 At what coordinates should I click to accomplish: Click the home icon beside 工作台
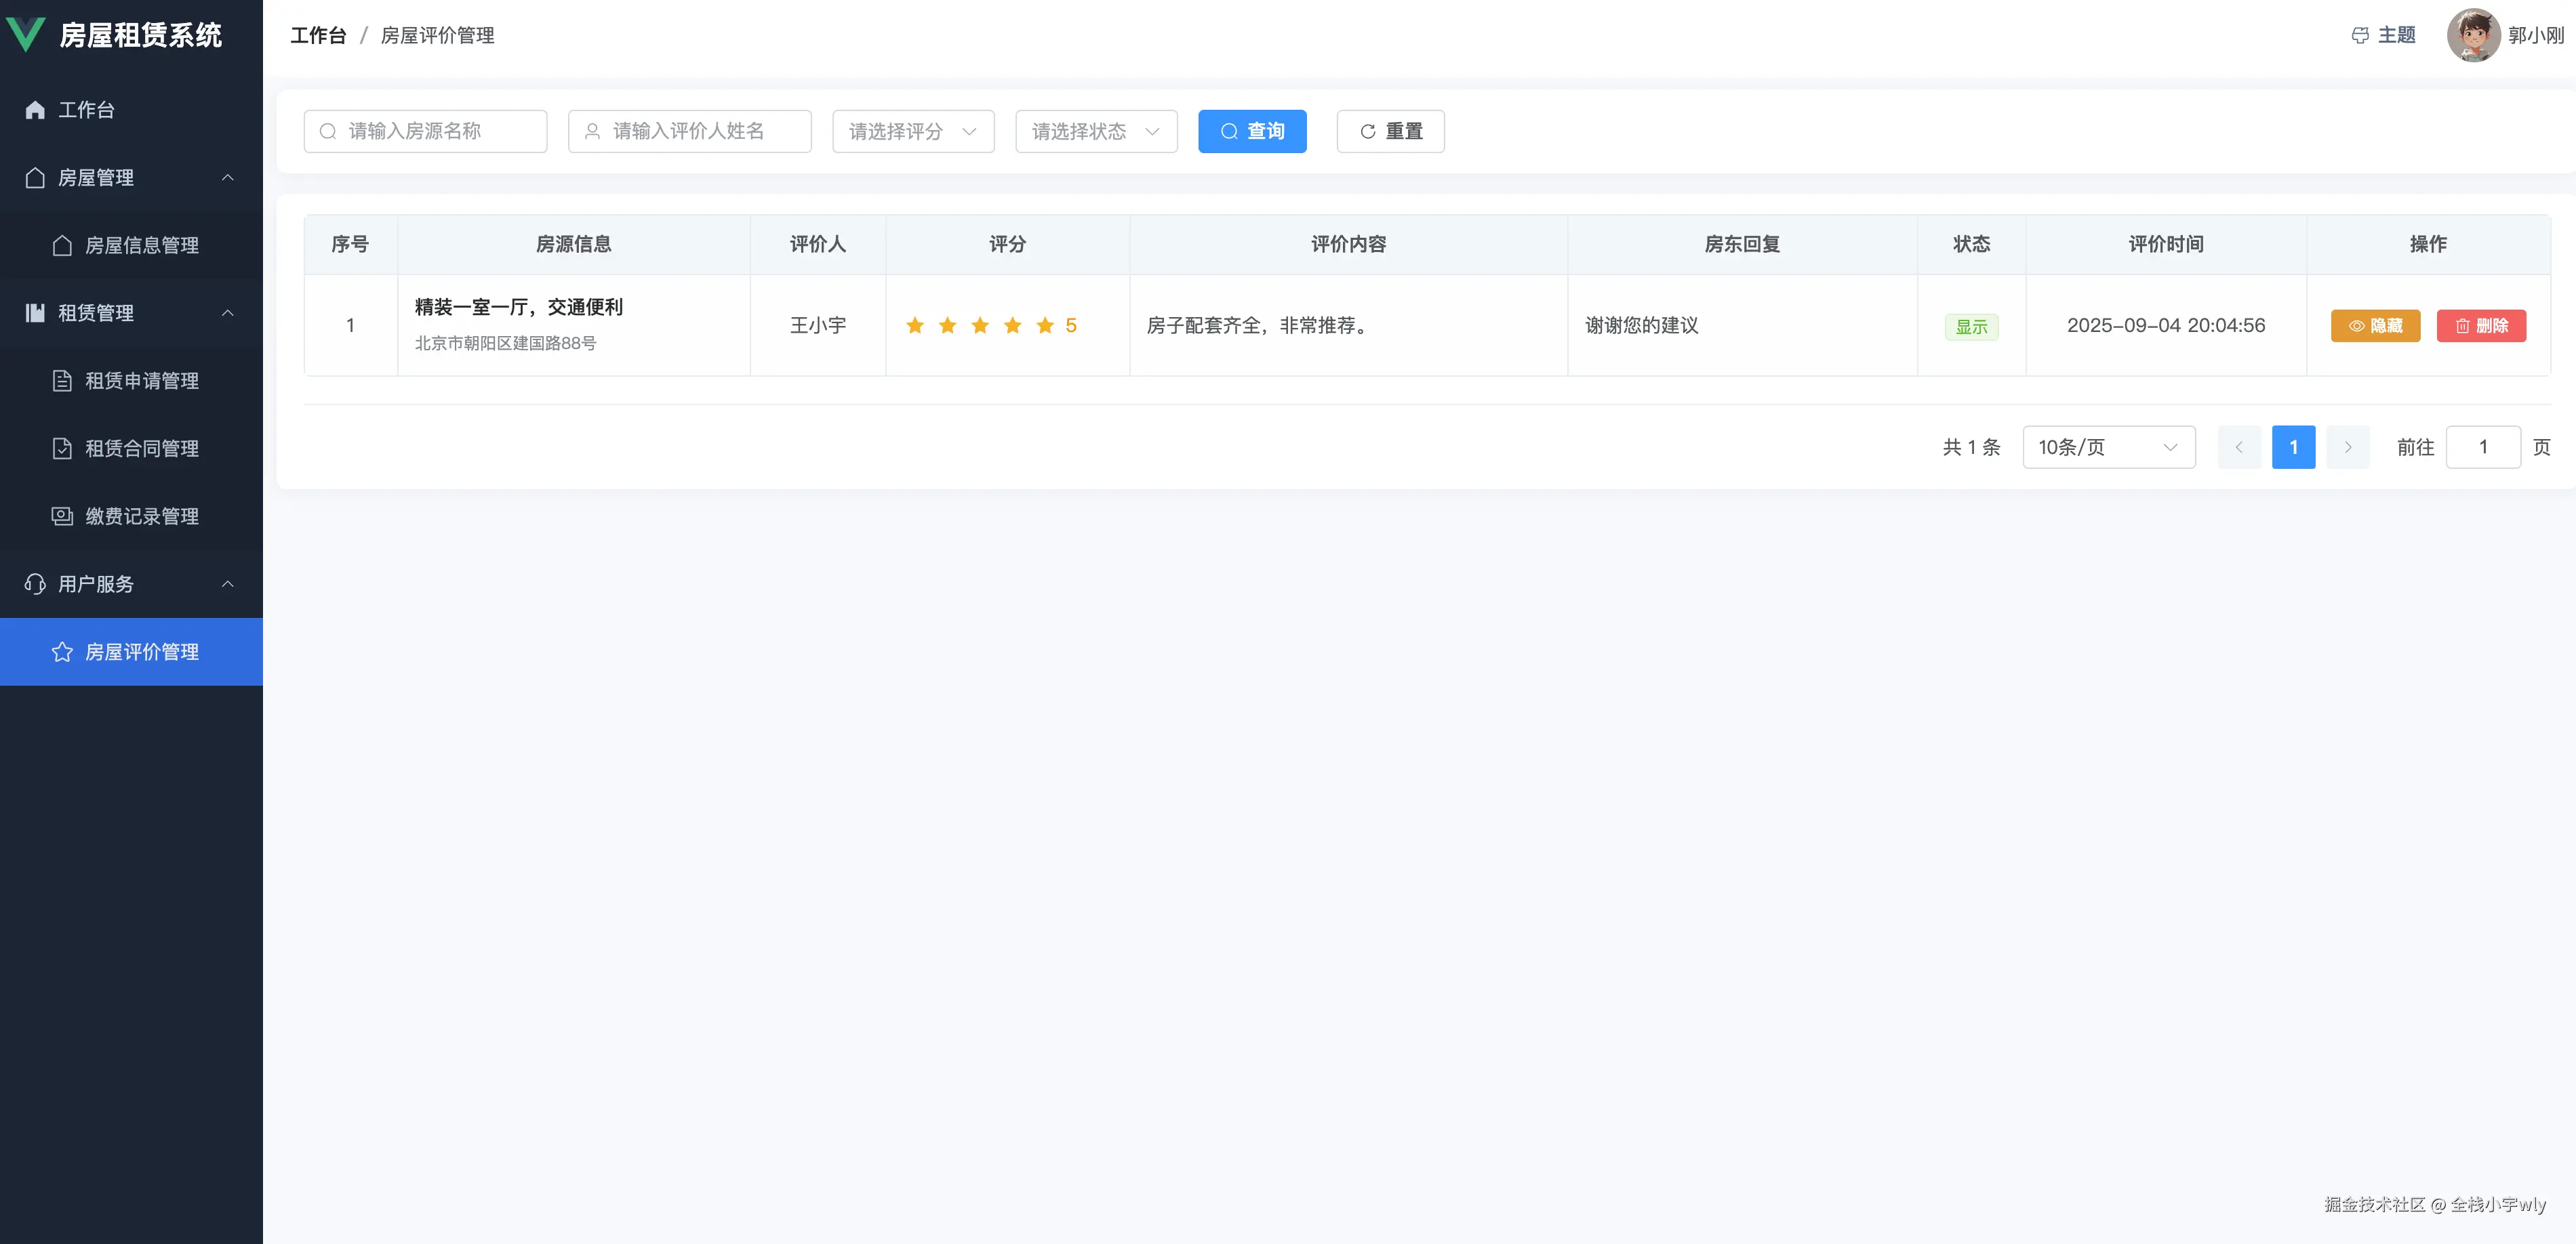tap(34, 109)
